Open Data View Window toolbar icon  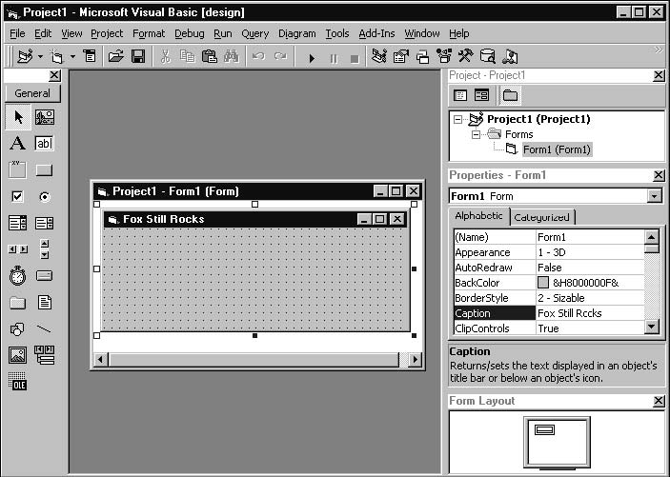click(488, 56)
